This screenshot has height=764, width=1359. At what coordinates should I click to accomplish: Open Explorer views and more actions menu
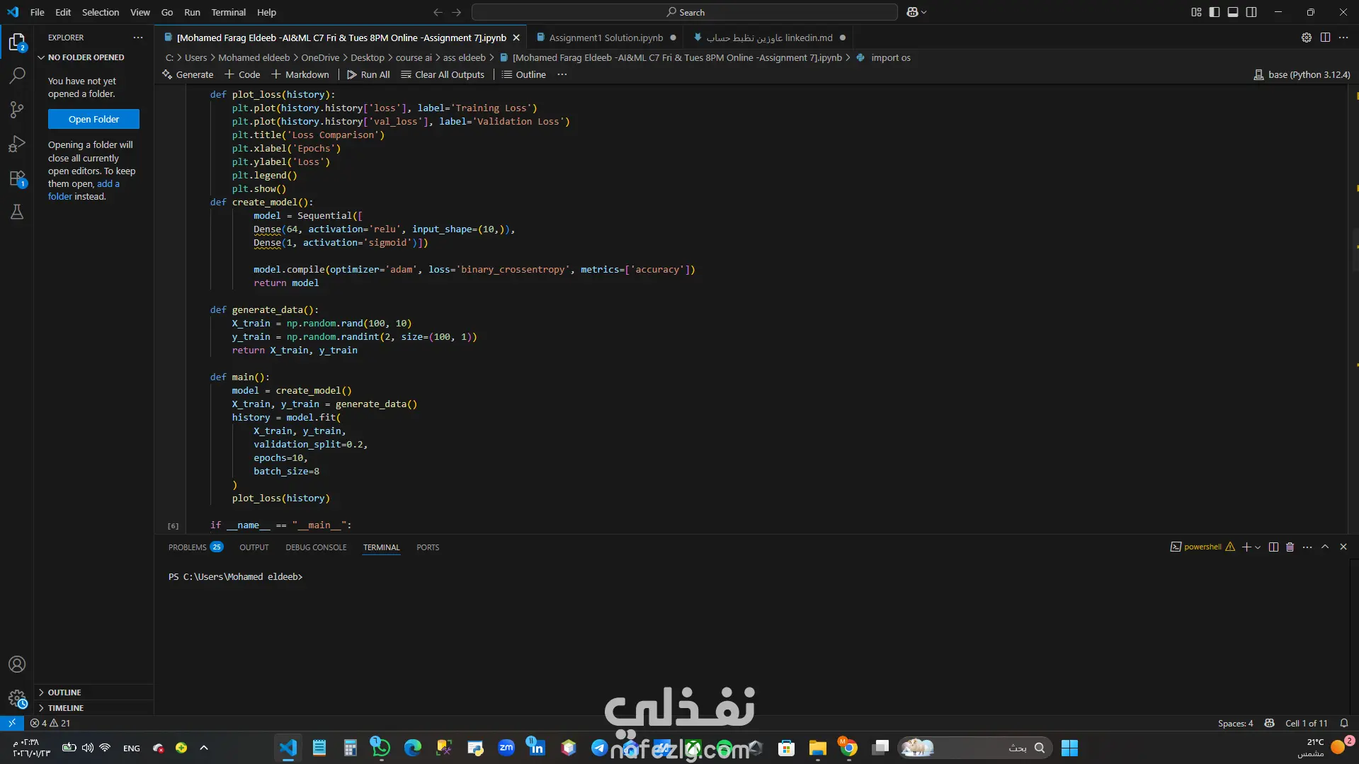pos(138,38)
